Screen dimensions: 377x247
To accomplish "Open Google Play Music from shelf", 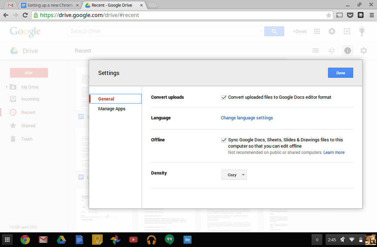I will (x=151, y=239).
